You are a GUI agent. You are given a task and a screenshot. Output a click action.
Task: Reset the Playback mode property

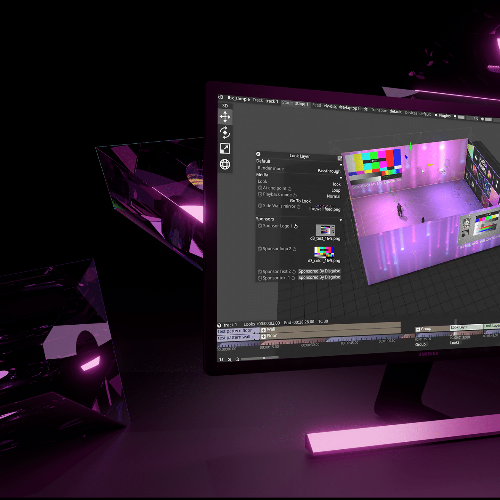(295, 195)
